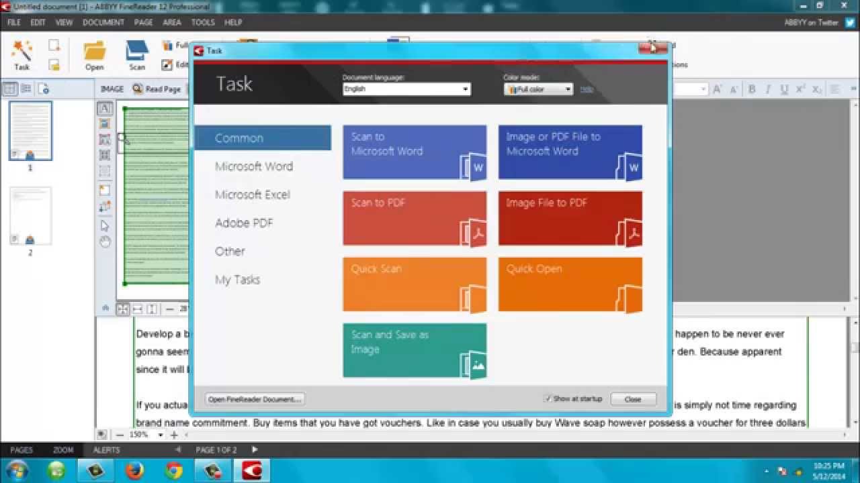Click the Windows Start orb
This screenshot has width=860, height=483.
[x=17, y=470]
